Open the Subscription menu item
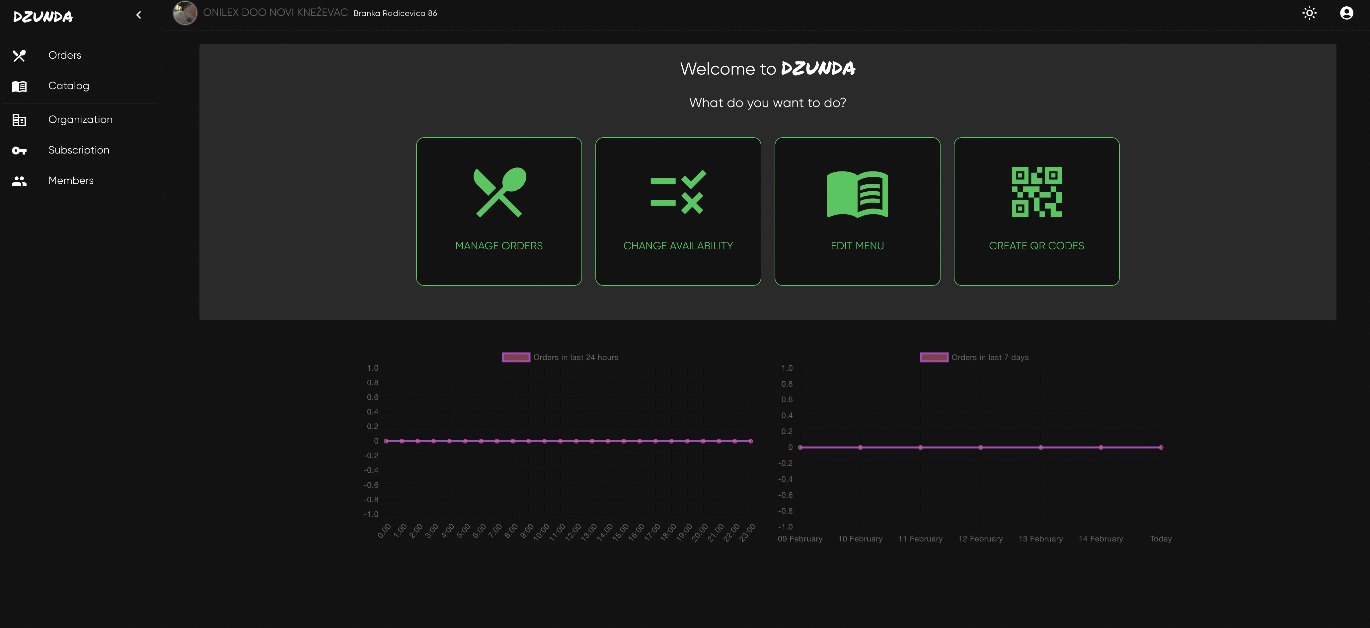 (x=79, y=150)
